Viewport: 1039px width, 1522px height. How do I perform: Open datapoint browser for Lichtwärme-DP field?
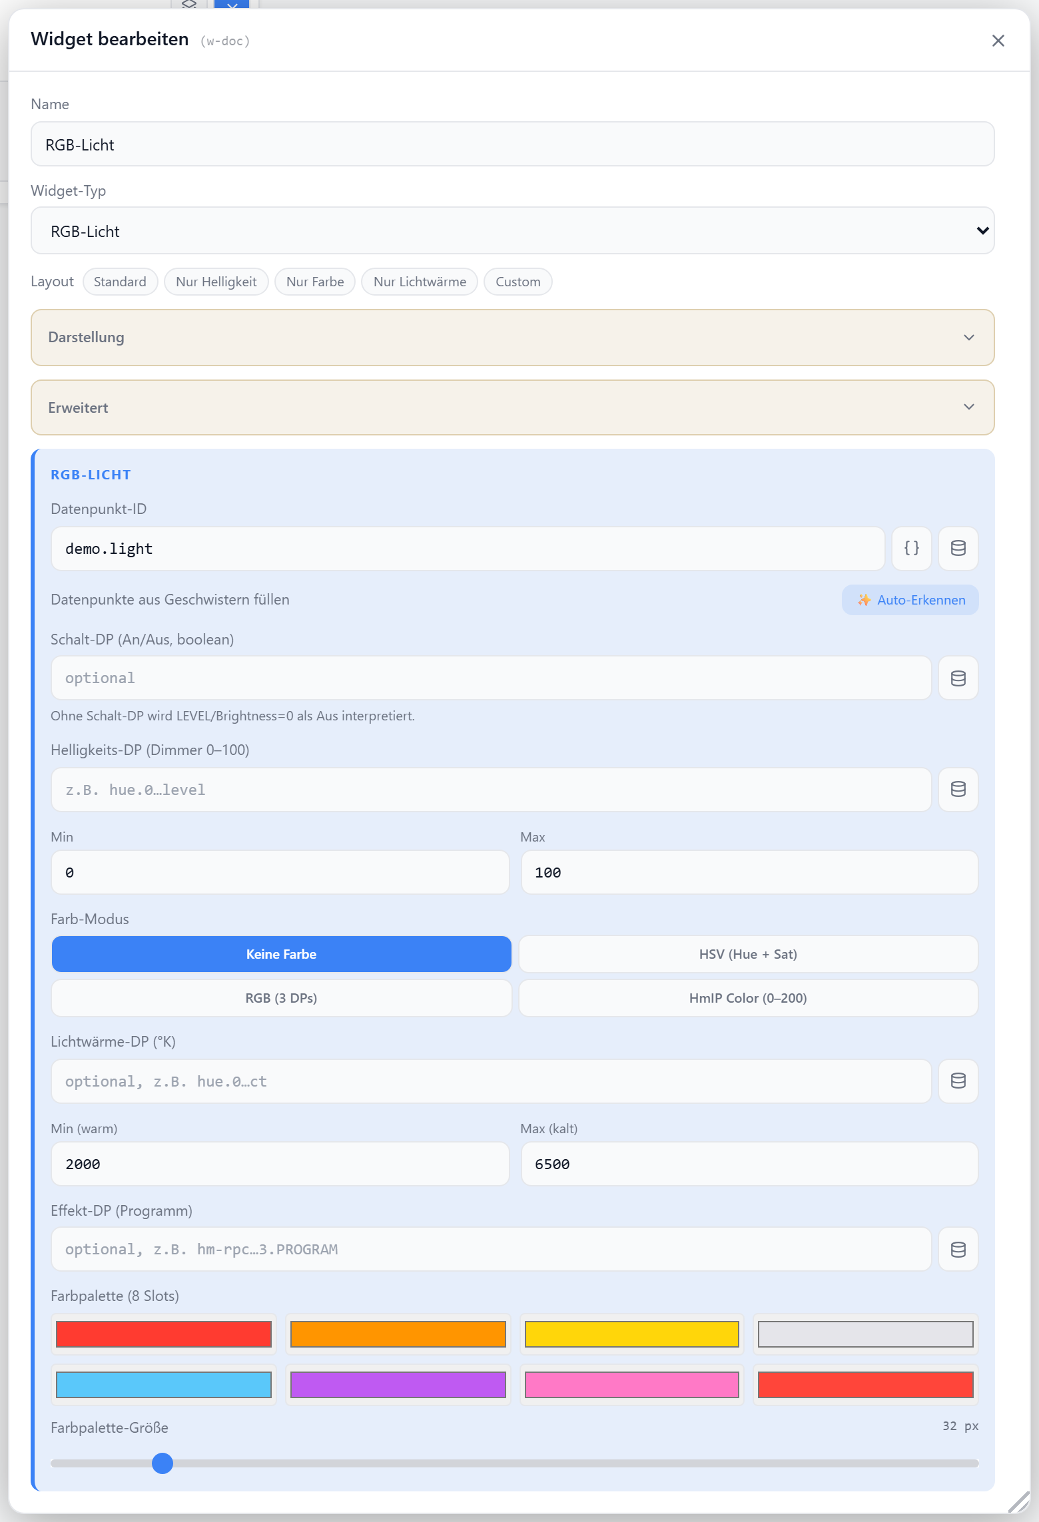(958, 1081)
